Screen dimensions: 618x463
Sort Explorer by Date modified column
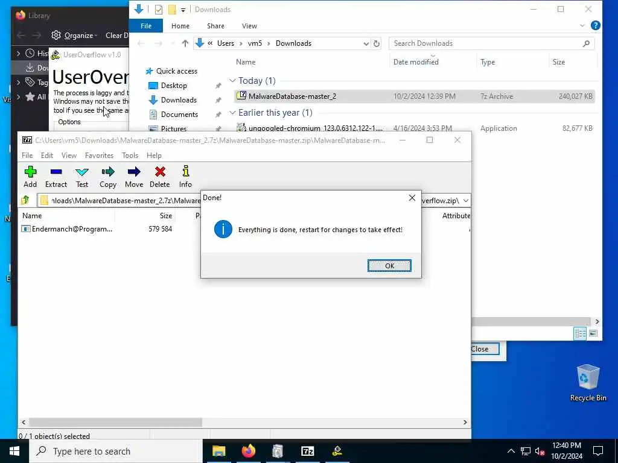pos(416,62)
